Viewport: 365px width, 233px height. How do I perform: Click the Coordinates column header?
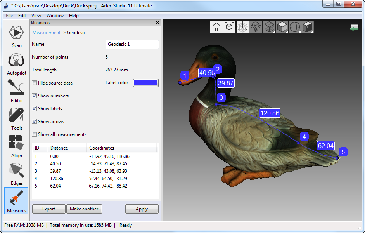coord(122,148)
